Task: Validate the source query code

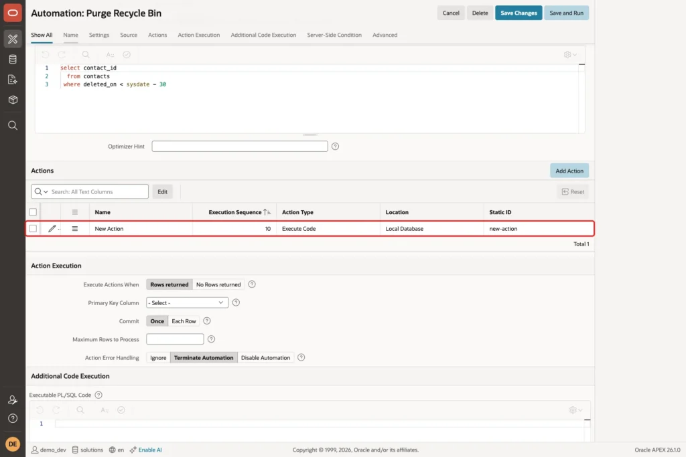Action: [127, 55]
